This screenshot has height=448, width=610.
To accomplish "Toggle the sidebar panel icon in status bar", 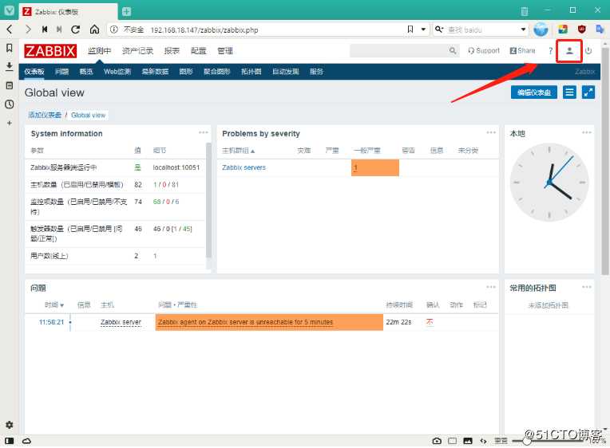I will (x=10, y=442).
